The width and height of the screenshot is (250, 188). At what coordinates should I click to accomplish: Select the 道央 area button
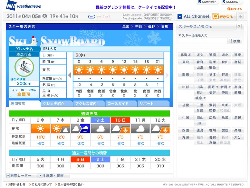click(x=200, y=55)
